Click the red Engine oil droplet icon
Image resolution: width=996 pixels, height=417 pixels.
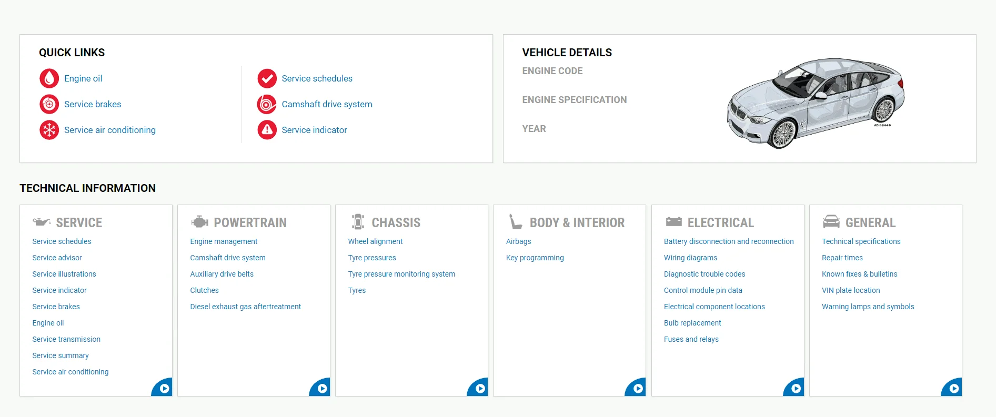49,78
